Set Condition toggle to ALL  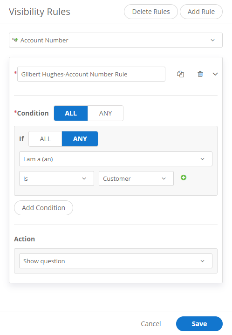coord(71,113)
